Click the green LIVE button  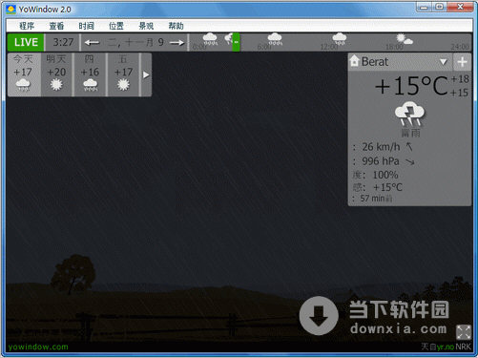point(26,42)
